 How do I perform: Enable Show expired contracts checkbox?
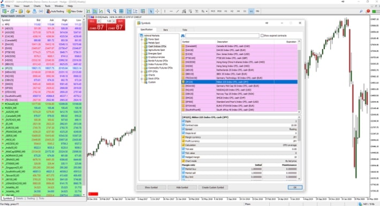tap(262, 36)
